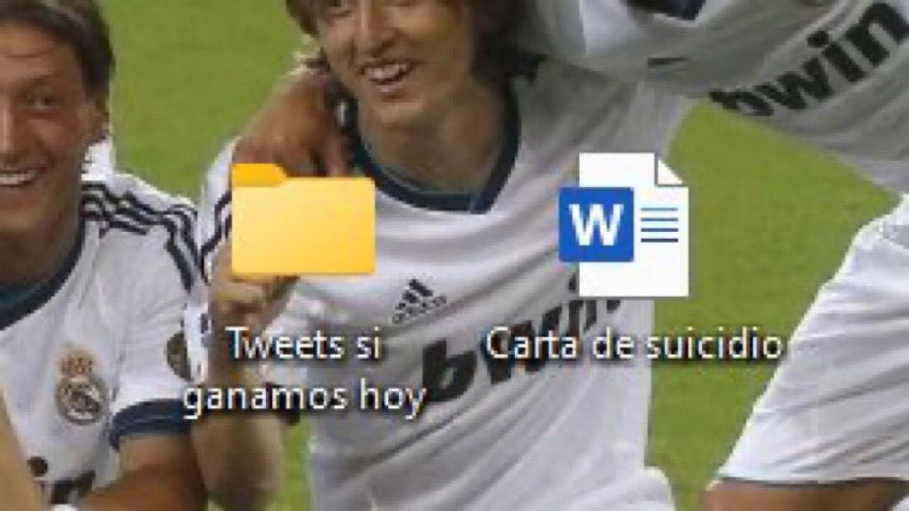The height and width of the screenshot is (511, 909).
Task: Select the Word document desktop icon
Action: pyautogui.click(x=623, y=224)
